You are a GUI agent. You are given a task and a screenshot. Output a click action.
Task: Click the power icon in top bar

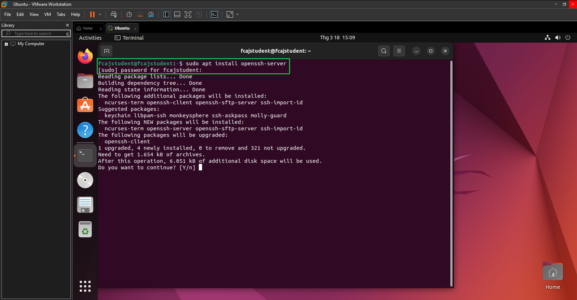[568, 38]
